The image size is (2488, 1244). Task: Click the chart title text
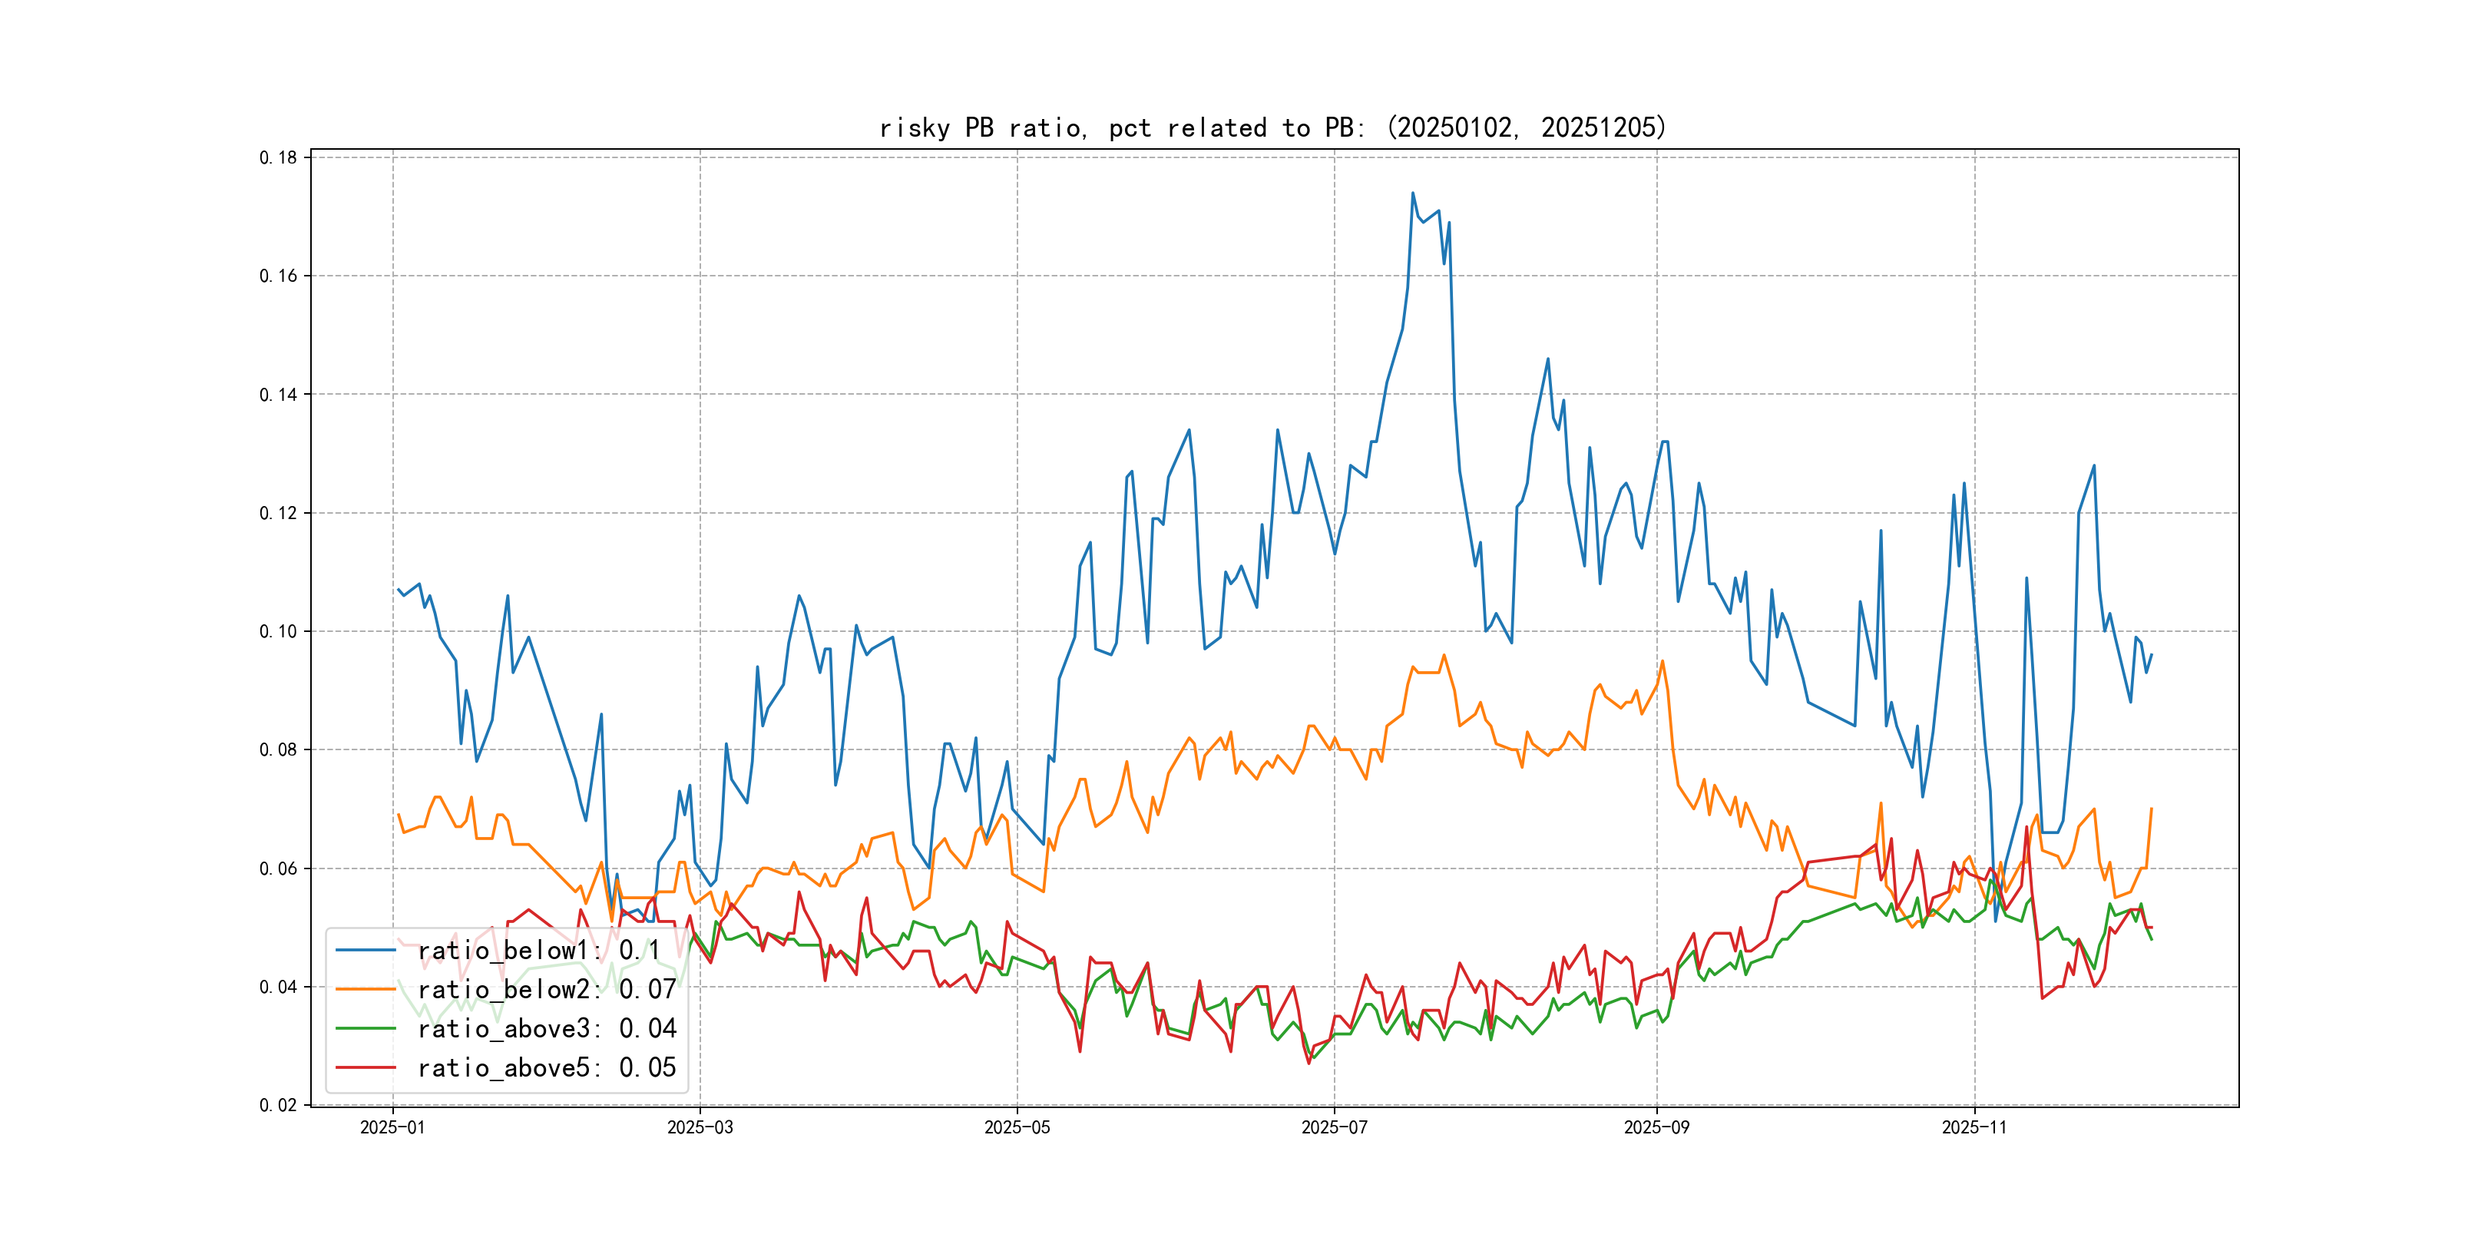1273,127
